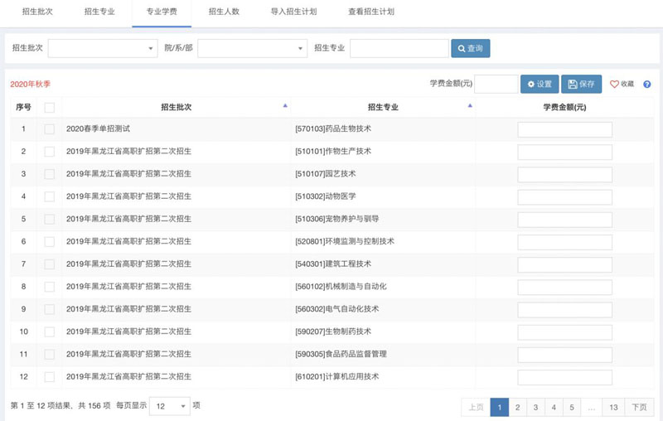Viewport: 663px width, 421px height.
Task: Tick the checkbox for 动物医学 row
Action: (x=50, y=196)
